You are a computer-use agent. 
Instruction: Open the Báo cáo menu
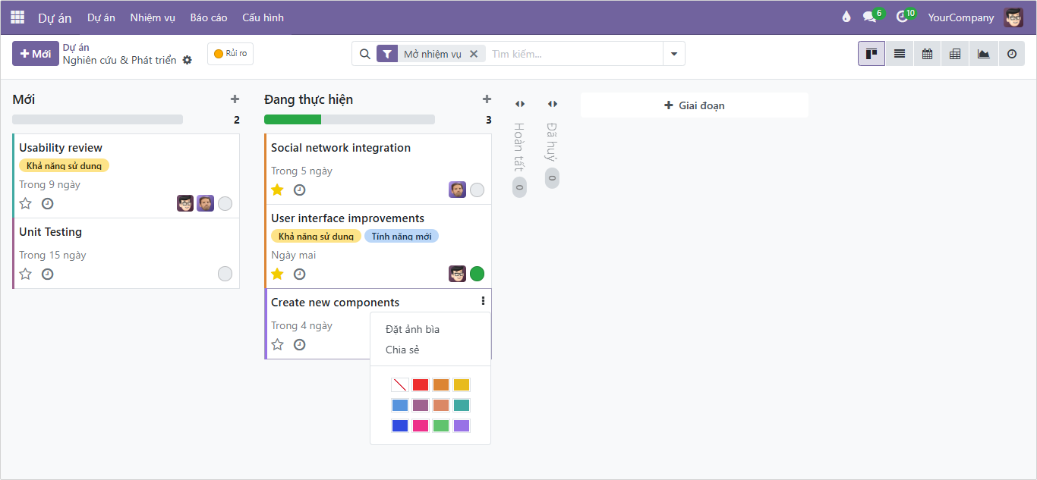click(x=208, y=17)
